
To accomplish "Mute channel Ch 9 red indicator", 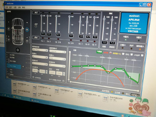I will (x=95, y=41).
